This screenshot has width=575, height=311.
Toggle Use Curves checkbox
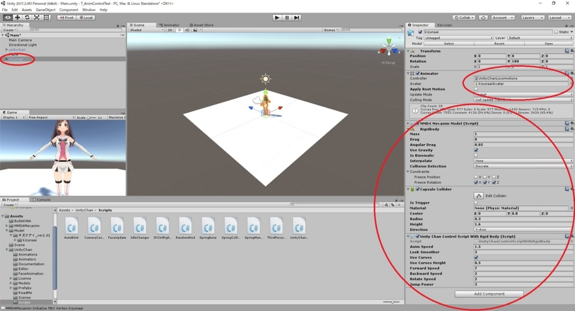point(476,258)
